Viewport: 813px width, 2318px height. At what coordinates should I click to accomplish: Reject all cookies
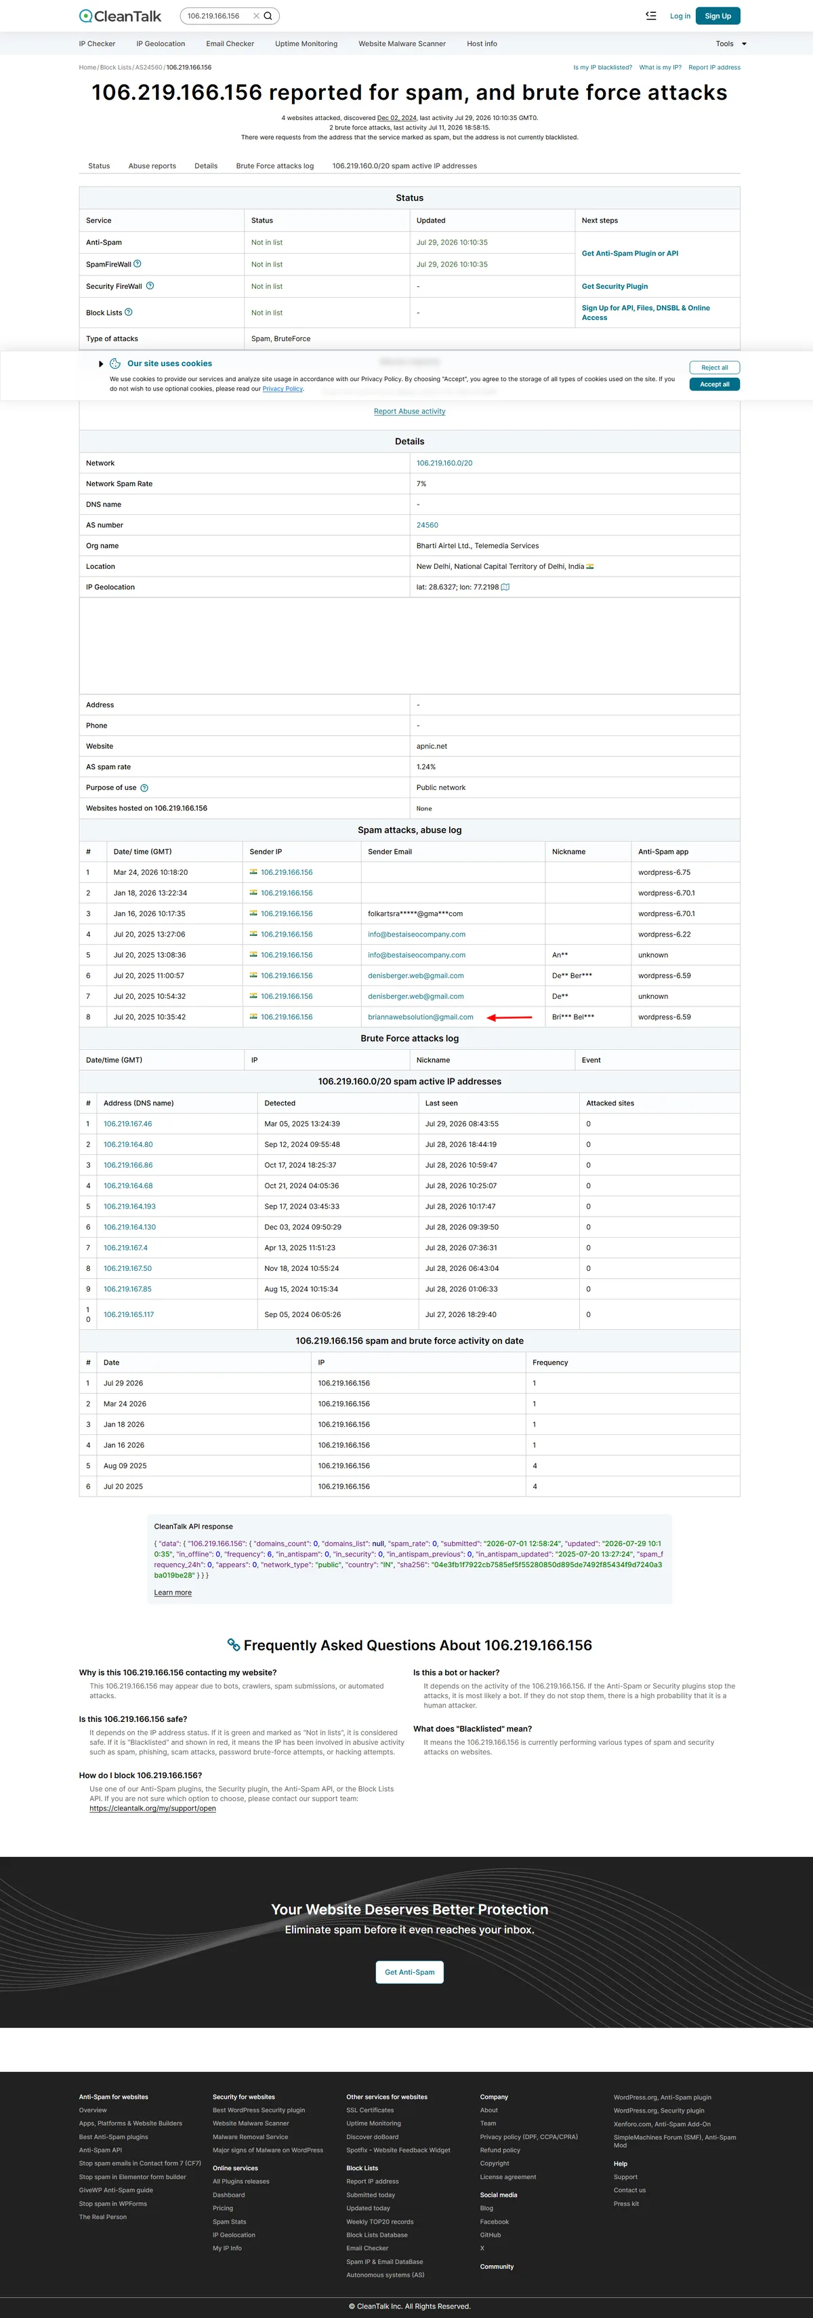pyautogui.click(x=715, y=367)
